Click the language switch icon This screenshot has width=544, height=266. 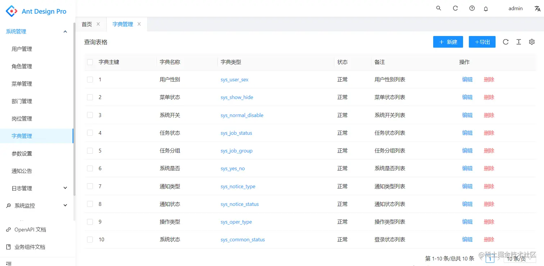click(538, 9)
